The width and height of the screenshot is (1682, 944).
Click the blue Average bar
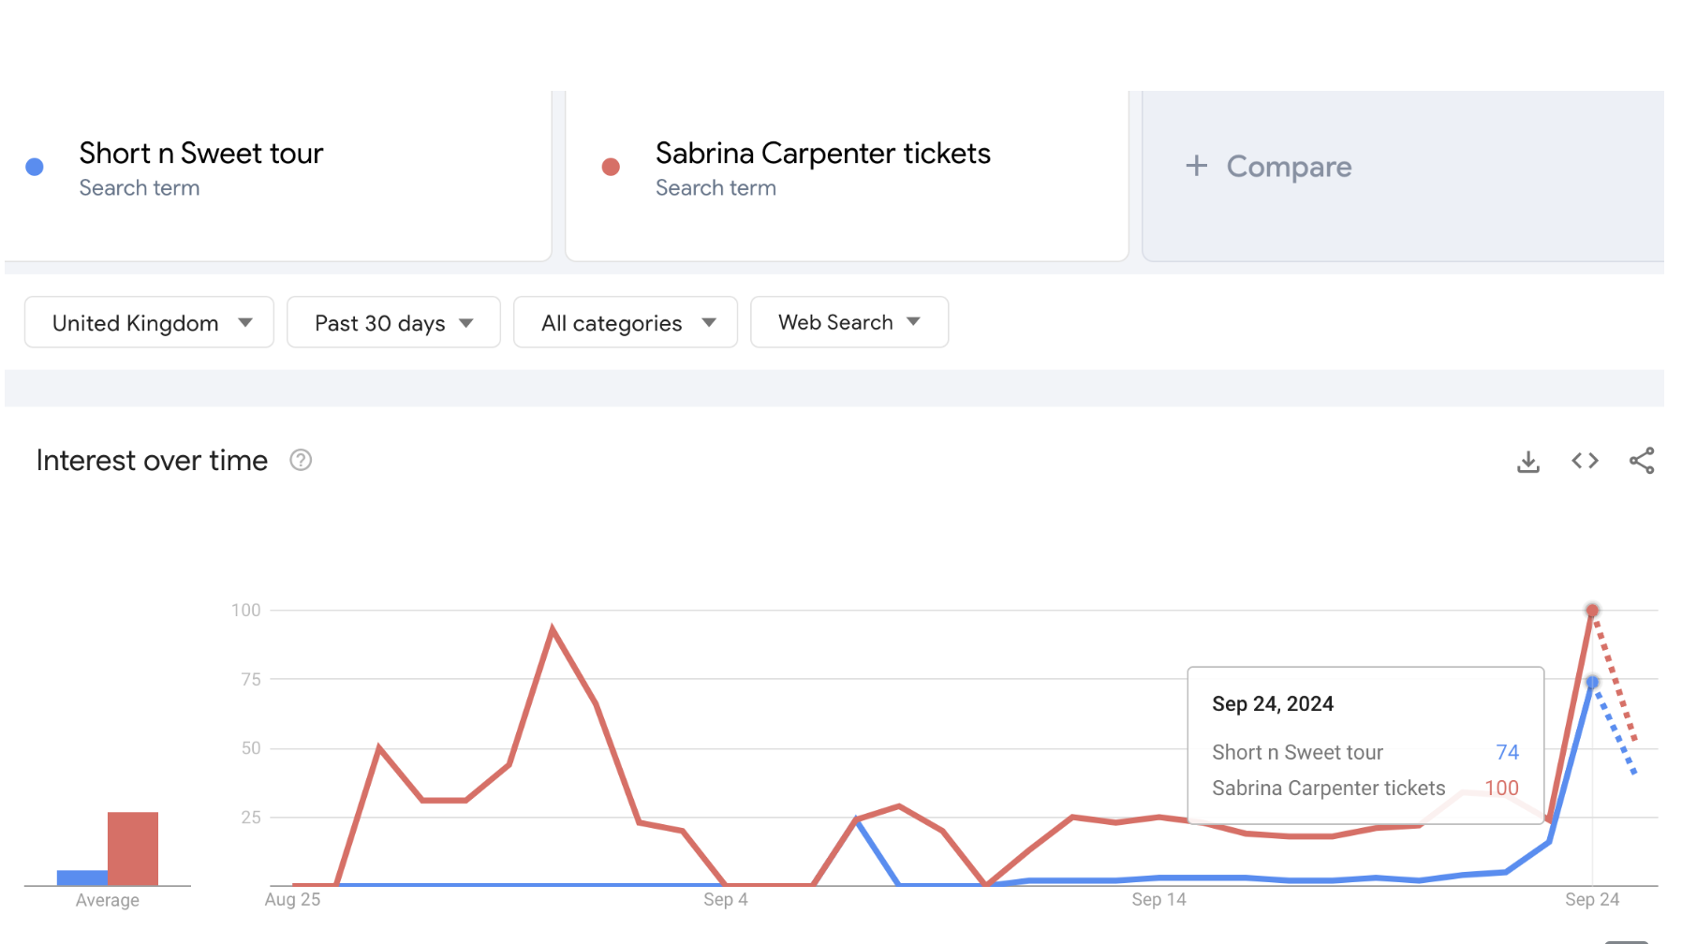point(82,878)
